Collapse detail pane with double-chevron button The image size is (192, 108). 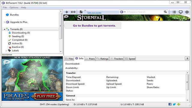tap(187, 58)
